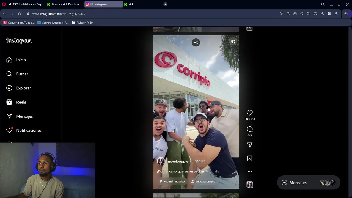Open Opera easy setup sliders
This screenshot has width=352, height=198.
(329, 14)
